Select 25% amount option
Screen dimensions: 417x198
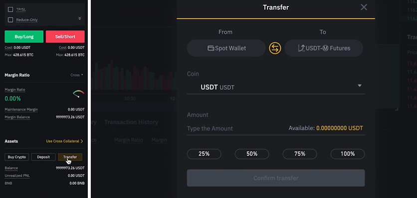[204, 154]
